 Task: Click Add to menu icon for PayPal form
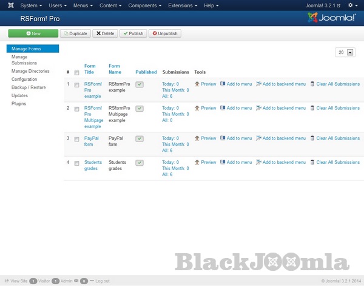point(223,138)
